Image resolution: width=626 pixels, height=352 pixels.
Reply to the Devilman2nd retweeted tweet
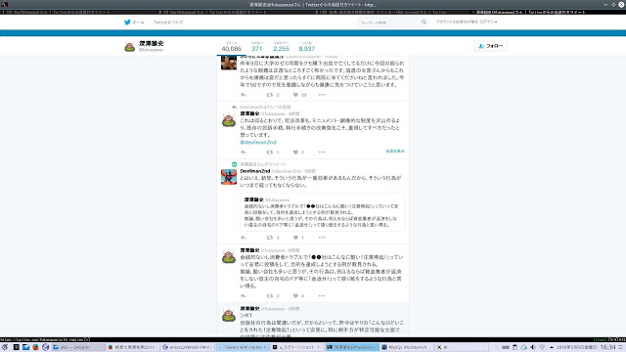click(x=244, y=238)
